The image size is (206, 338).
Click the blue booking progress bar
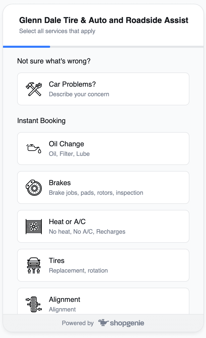[x=26, y=47]
